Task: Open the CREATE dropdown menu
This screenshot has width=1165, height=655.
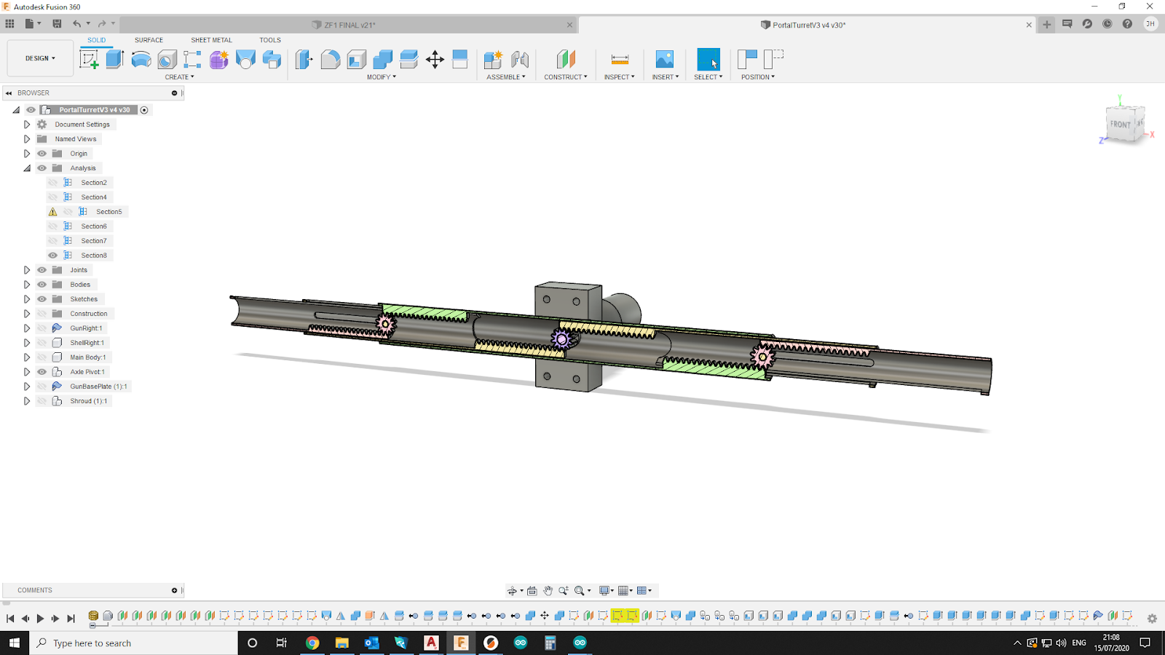Action: point(179,77)
